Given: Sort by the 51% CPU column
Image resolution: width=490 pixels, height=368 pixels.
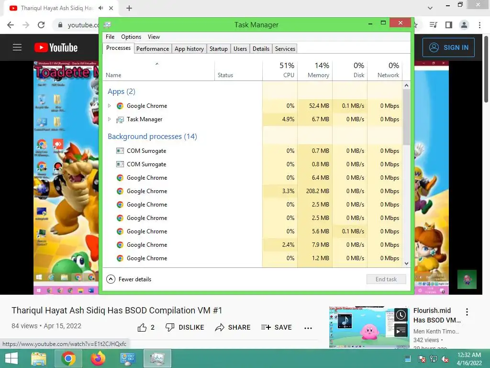Looking at the screenshot, I should tap(280, 70).
